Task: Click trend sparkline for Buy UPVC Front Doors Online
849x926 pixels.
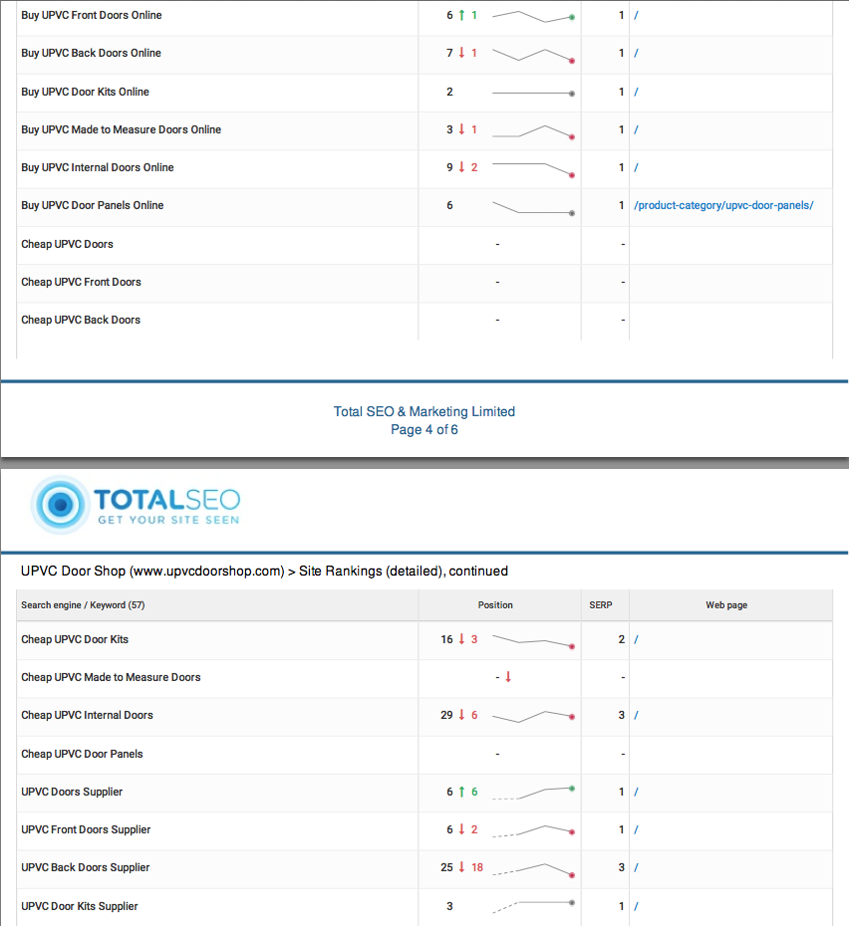Action: coord(533,17)
